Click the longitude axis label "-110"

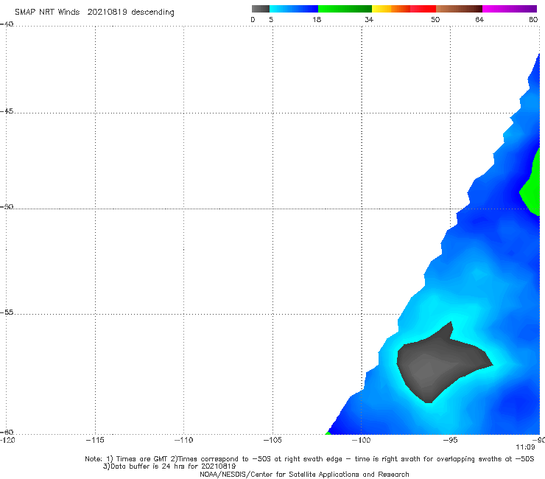coord(183,440)
